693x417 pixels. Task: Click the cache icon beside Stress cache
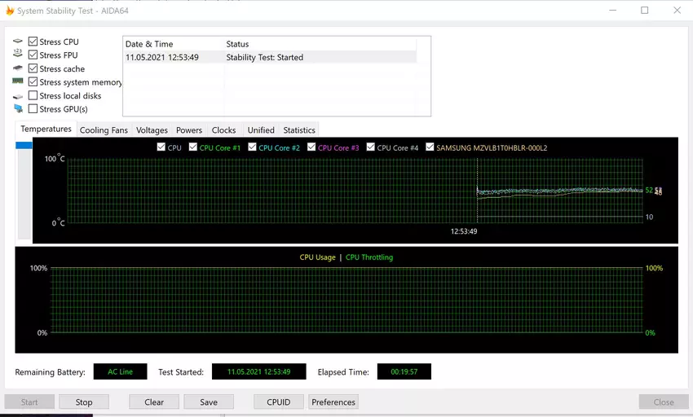pyautogui.click(x=18, y=68)
